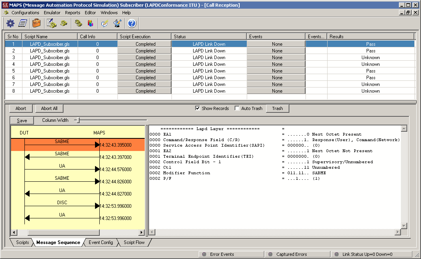
Task: Switch to the Event Config tab
Action: click(101, 242)
